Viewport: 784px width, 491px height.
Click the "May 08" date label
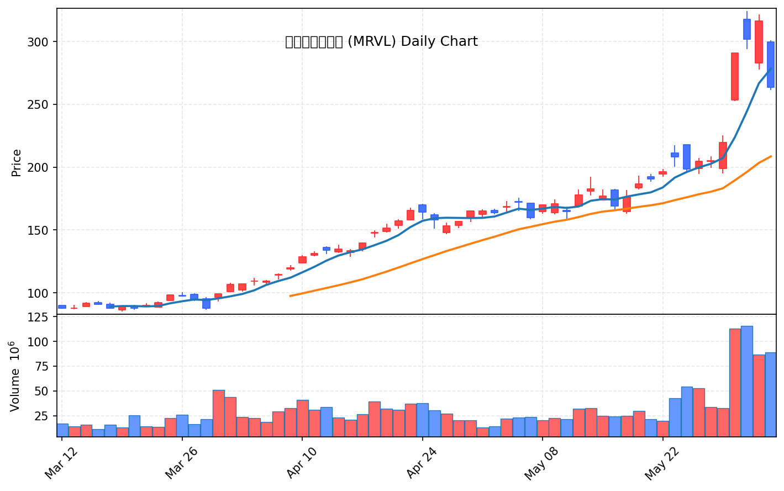click(542, 463)
